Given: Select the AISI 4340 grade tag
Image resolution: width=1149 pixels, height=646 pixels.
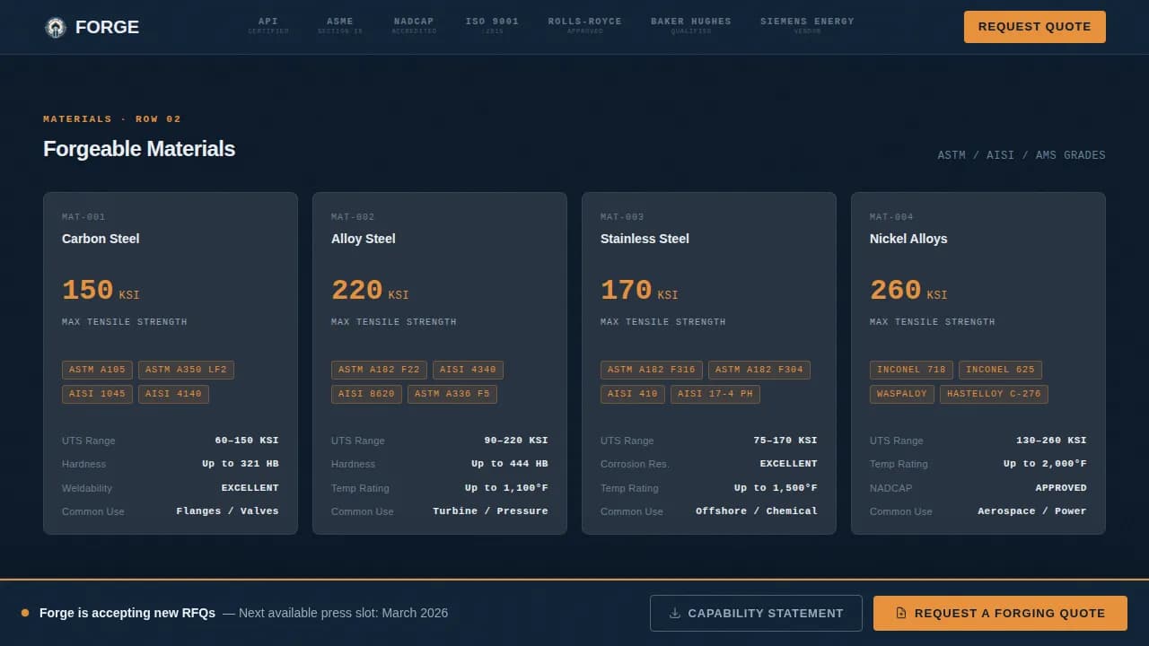Looking at the screenshot, I should (468, 370).
